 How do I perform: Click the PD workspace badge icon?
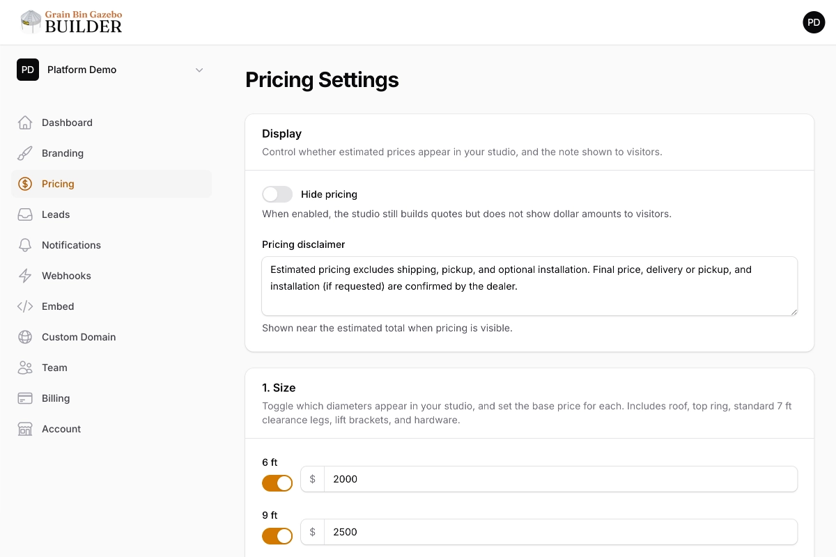28,70
